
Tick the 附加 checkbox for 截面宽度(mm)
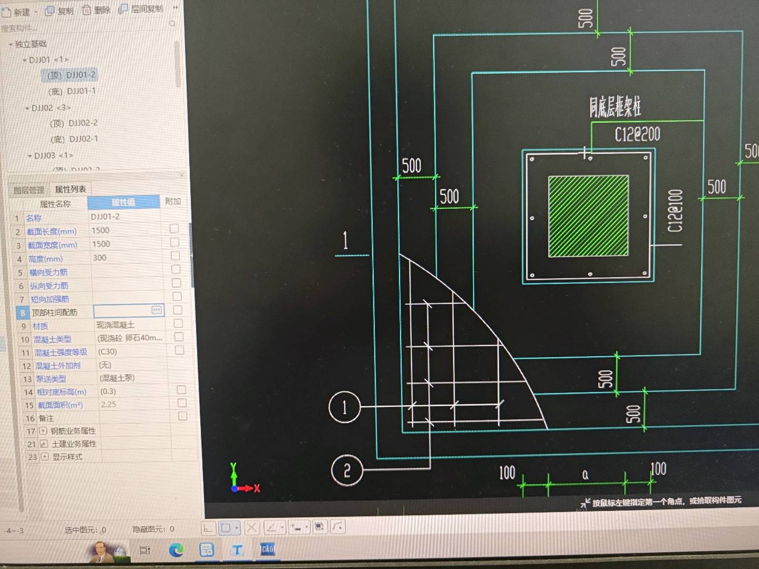[175, 242]
